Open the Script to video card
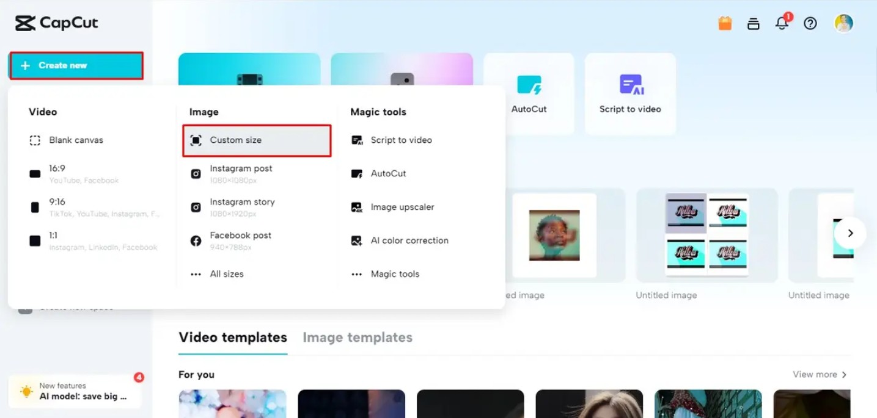This screenshot has height=418, width=877. pyautogui.click(x=630, y=93)
